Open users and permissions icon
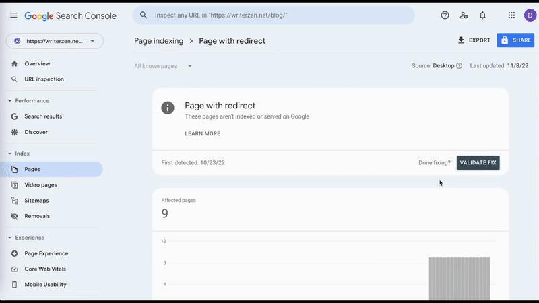This screenshot has width=539, height=303. coord(464,15)
